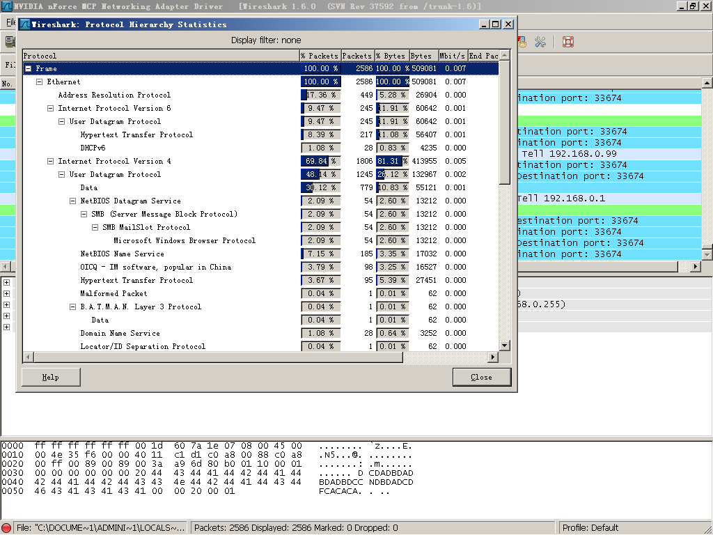Close the Protocol Hierarchy dialog via Close button
The height and width of the screenshot is (535, 713).
coord(481,377)
